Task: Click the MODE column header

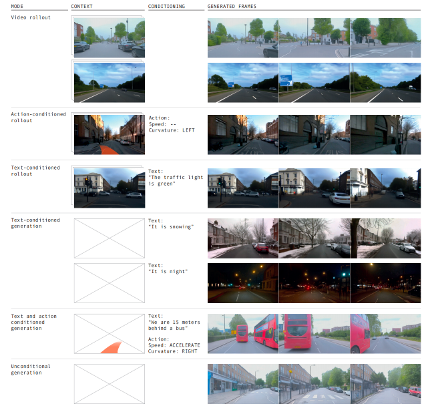Action: point(17,6)
